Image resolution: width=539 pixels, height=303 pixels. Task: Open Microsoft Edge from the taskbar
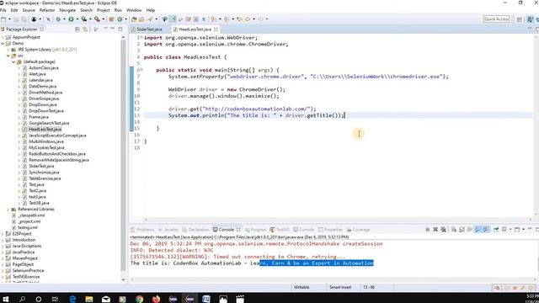point(72,299)
